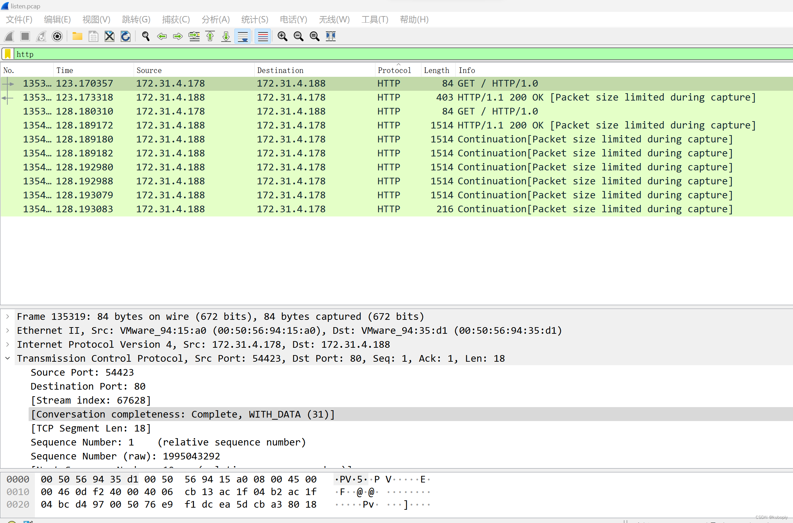Image resolution: width=793 pixels, height=523 pixels.
Task: Expand Internet Protocol Version 4 section
Action: [8, 345]
